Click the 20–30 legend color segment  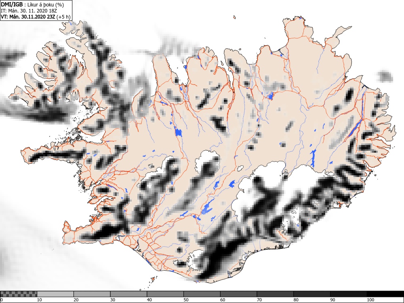tap(92, 294)
